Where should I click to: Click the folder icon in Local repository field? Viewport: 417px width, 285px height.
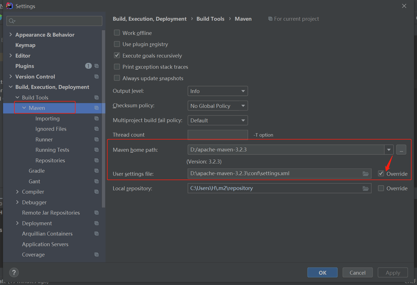pos(365,188)
